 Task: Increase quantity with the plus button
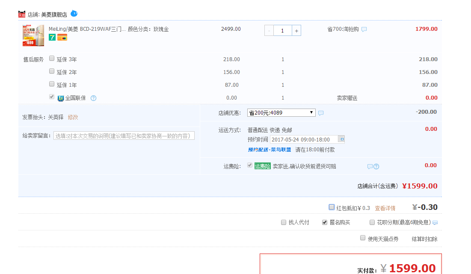(x=296, y=31)
